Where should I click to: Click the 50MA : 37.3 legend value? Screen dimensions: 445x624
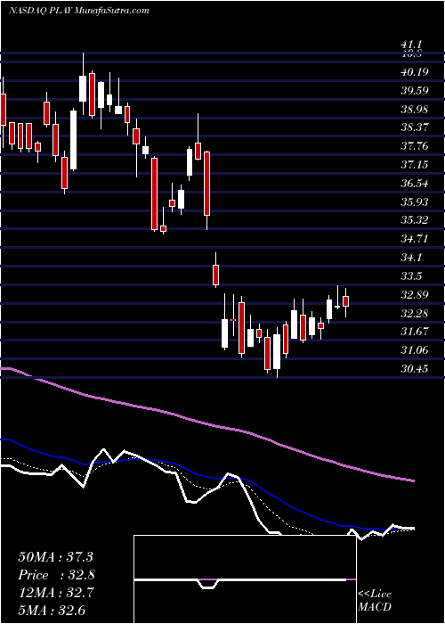(55, 556)
